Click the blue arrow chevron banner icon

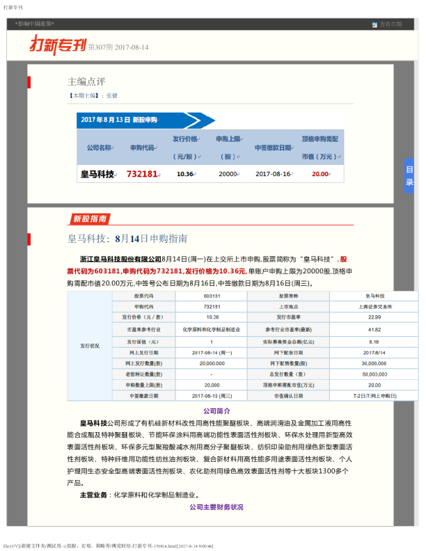coord(200,120)
